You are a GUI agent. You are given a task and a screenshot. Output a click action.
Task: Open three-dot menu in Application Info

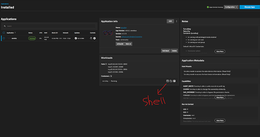176,21
